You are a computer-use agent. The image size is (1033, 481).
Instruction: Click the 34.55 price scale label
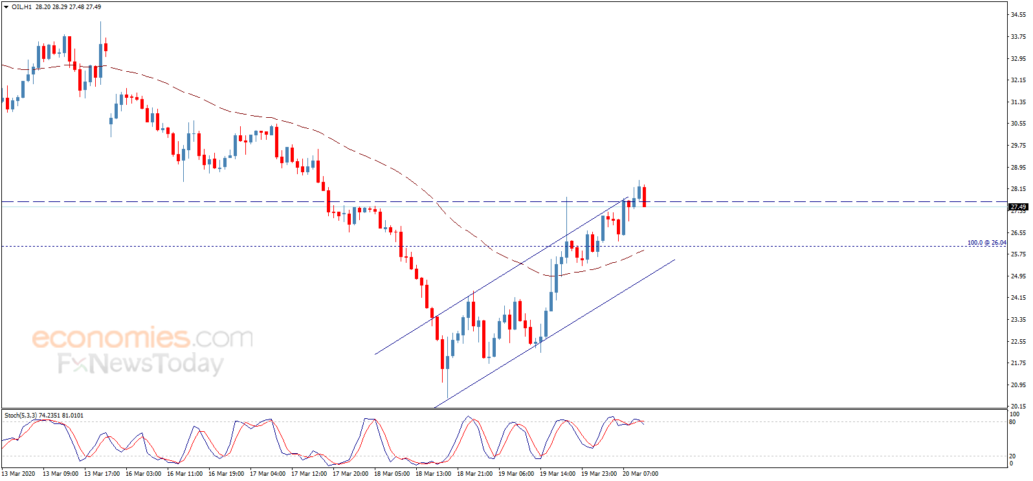[x=1018, y=15]
